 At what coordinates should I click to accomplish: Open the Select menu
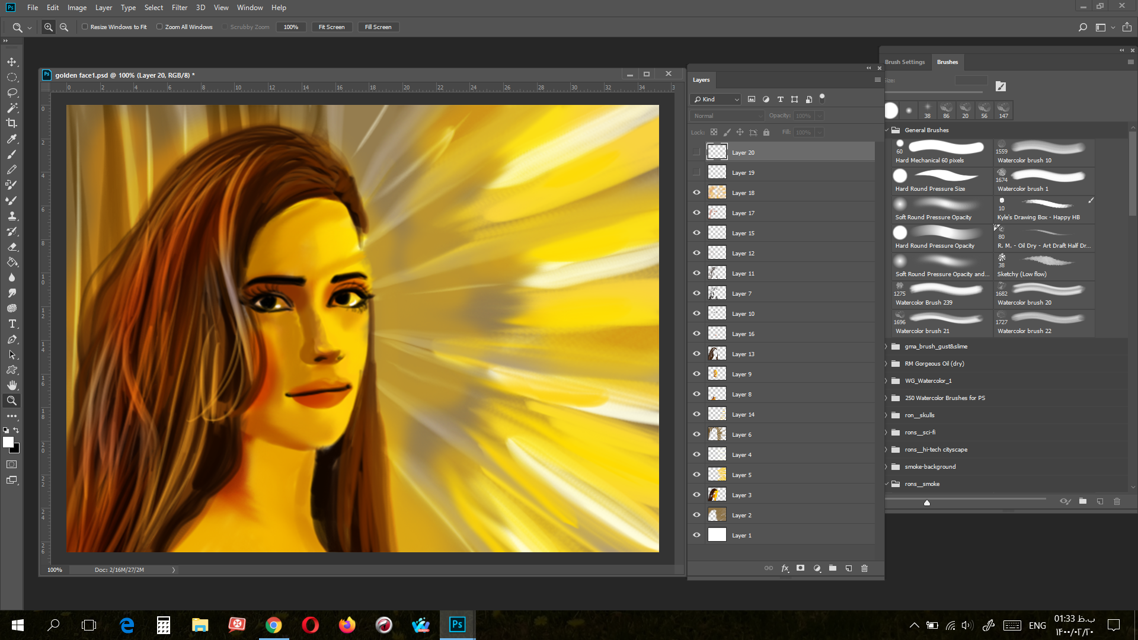point(154,8)
